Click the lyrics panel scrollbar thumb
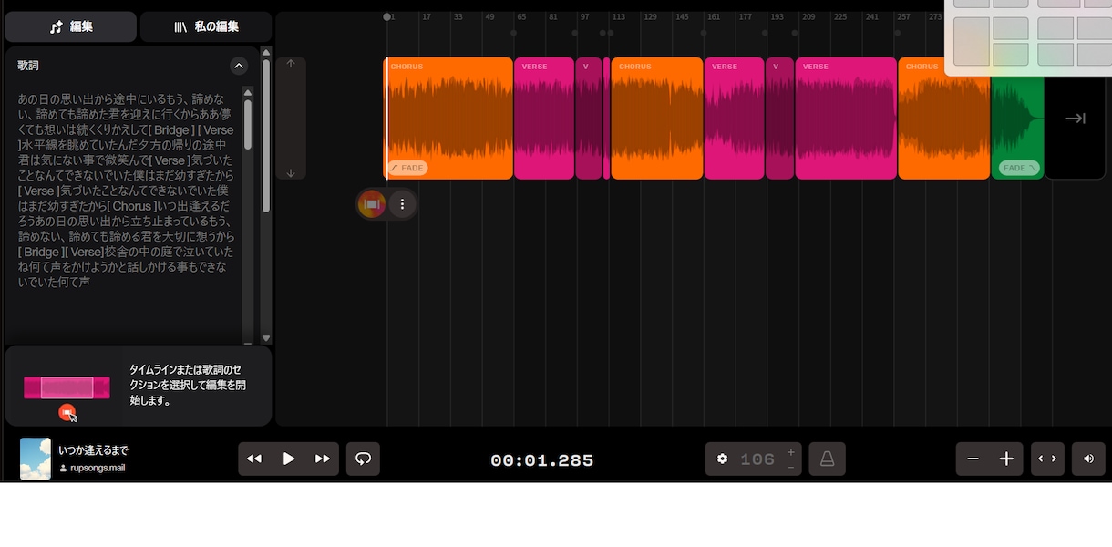 [248, 125]
